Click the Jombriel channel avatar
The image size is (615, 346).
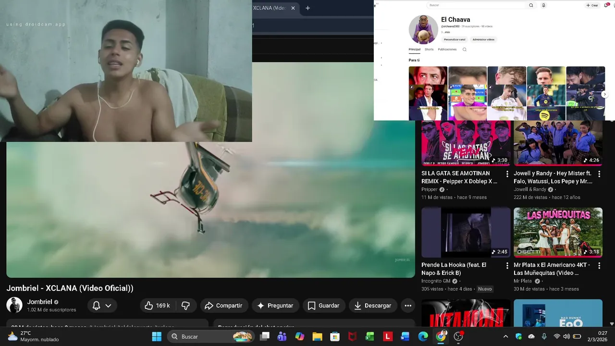click(14, 305)
